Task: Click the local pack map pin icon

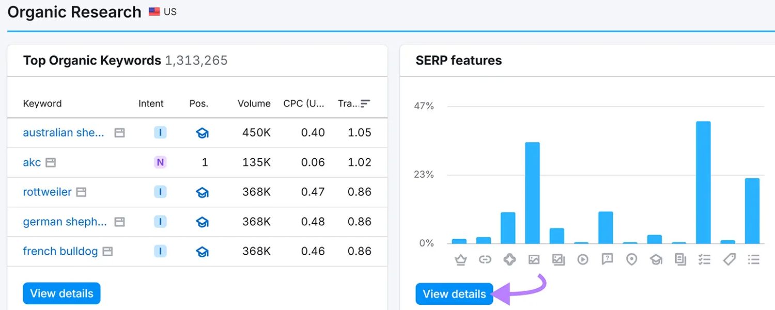Action: click(631, 259)
